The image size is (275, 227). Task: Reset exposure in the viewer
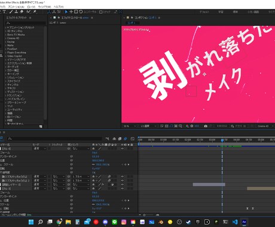(x=192, y=126)
